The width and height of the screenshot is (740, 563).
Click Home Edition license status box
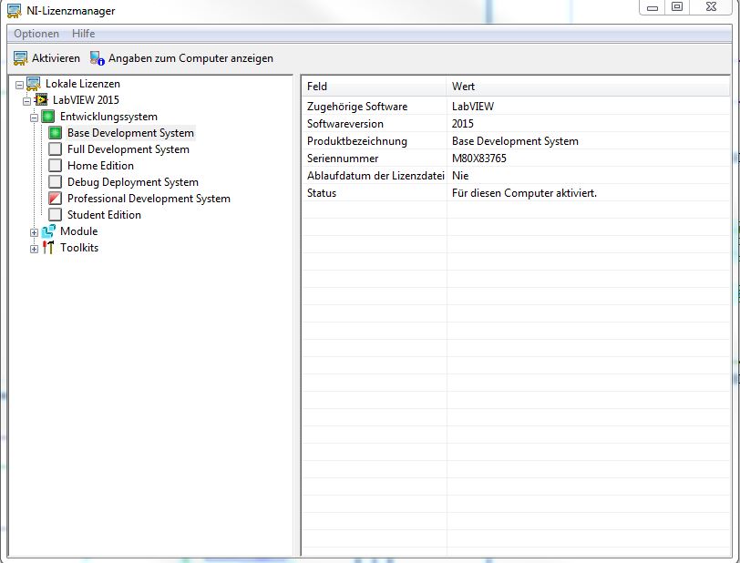pos(56,166)
